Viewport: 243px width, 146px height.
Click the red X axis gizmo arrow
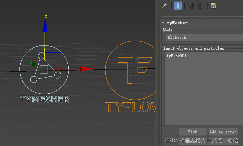87,69
